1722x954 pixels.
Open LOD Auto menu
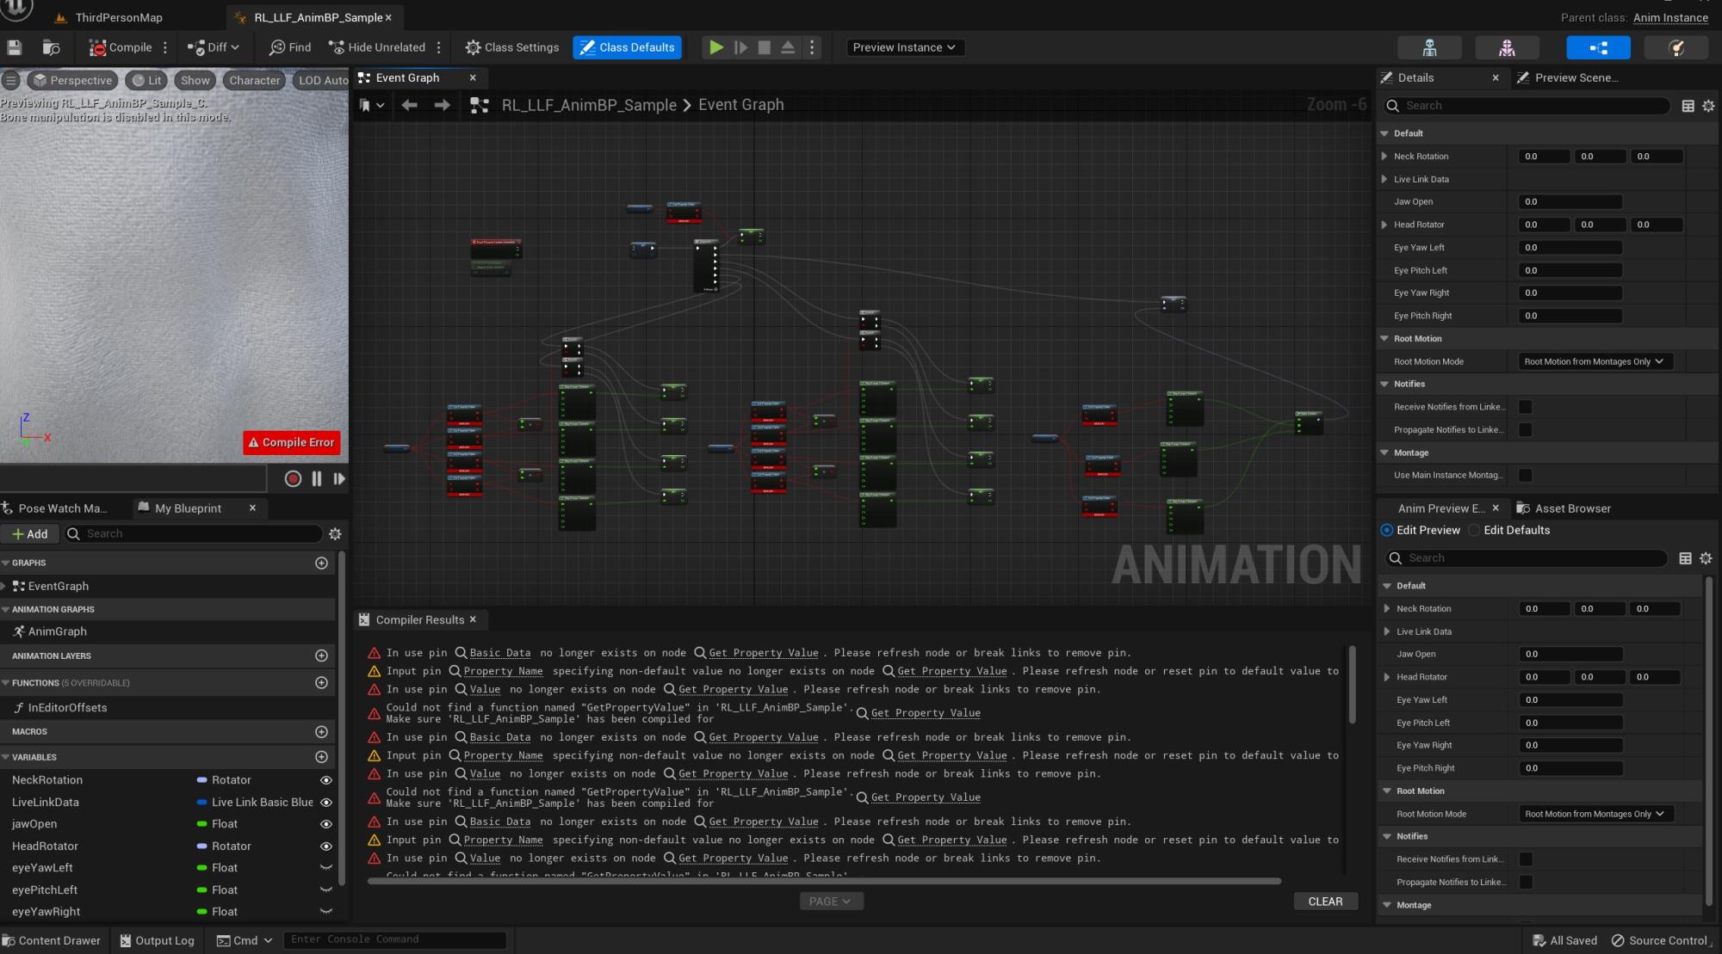[322, 80]
